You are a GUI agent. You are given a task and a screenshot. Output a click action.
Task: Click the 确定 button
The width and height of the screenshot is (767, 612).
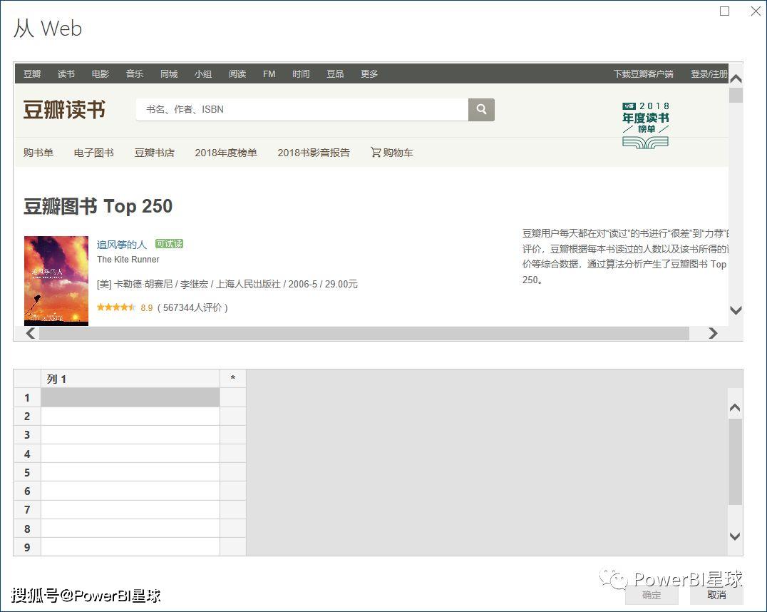click(x=652, y=595)
